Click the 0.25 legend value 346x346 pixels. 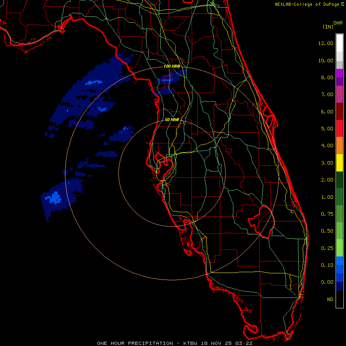[x=327, y=248]
